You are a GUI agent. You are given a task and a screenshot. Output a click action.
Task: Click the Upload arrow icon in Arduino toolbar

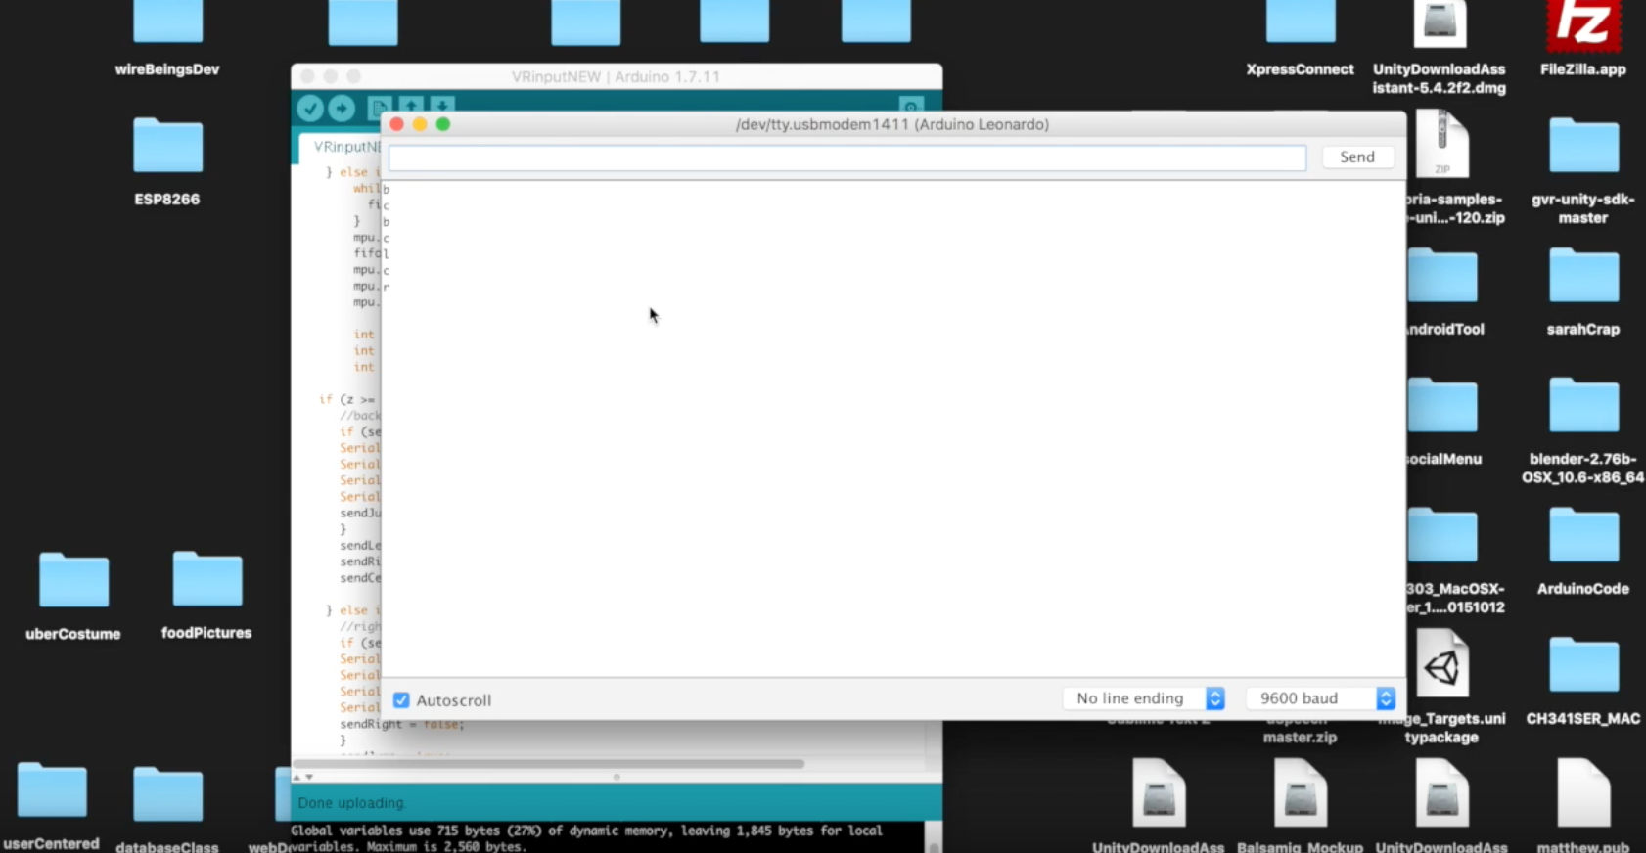click(342, 108)
